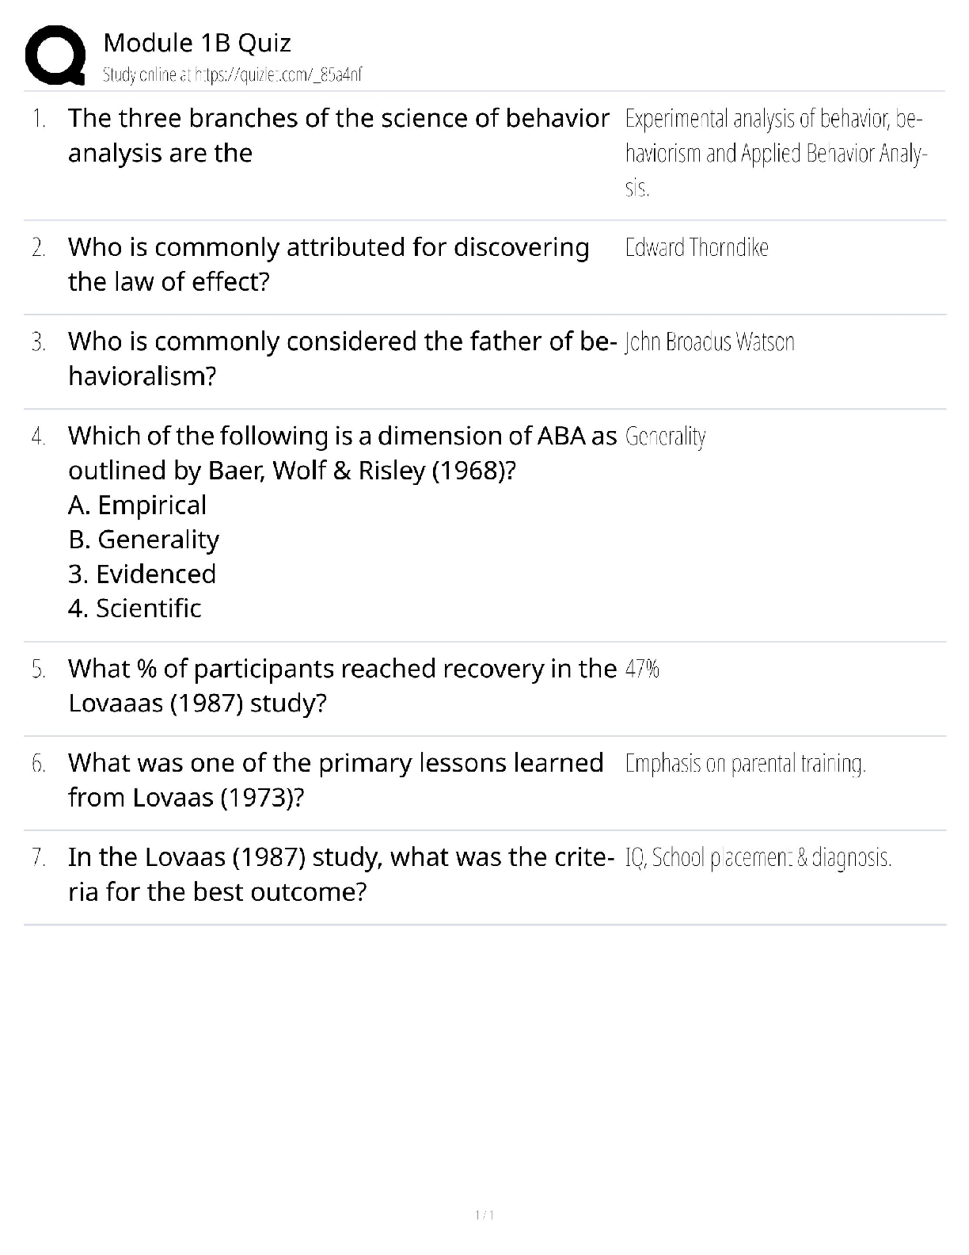Select the Lovaas (1973) lessons question

pyautogui.click(x=336, y=780)
